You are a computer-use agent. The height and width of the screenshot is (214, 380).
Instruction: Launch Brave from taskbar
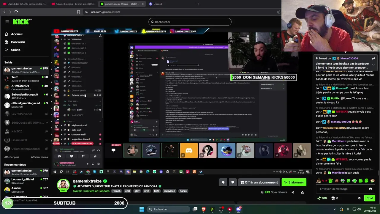(x=204, y=209)
